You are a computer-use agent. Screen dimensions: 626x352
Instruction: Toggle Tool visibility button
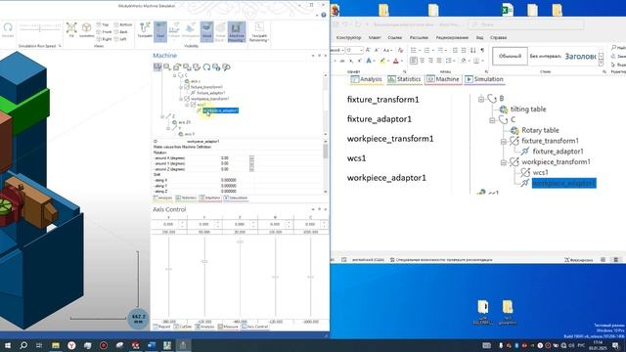(x=160, y=31)
